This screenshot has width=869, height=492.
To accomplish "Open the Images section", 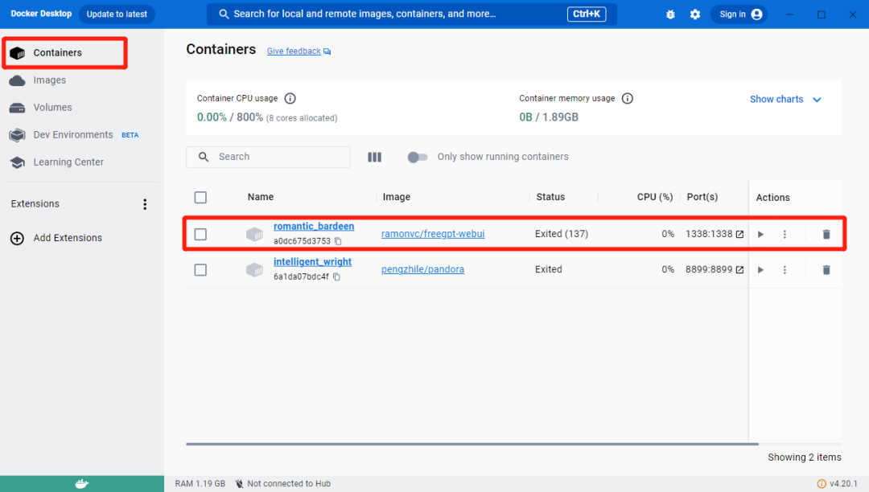I will [49, 80].
